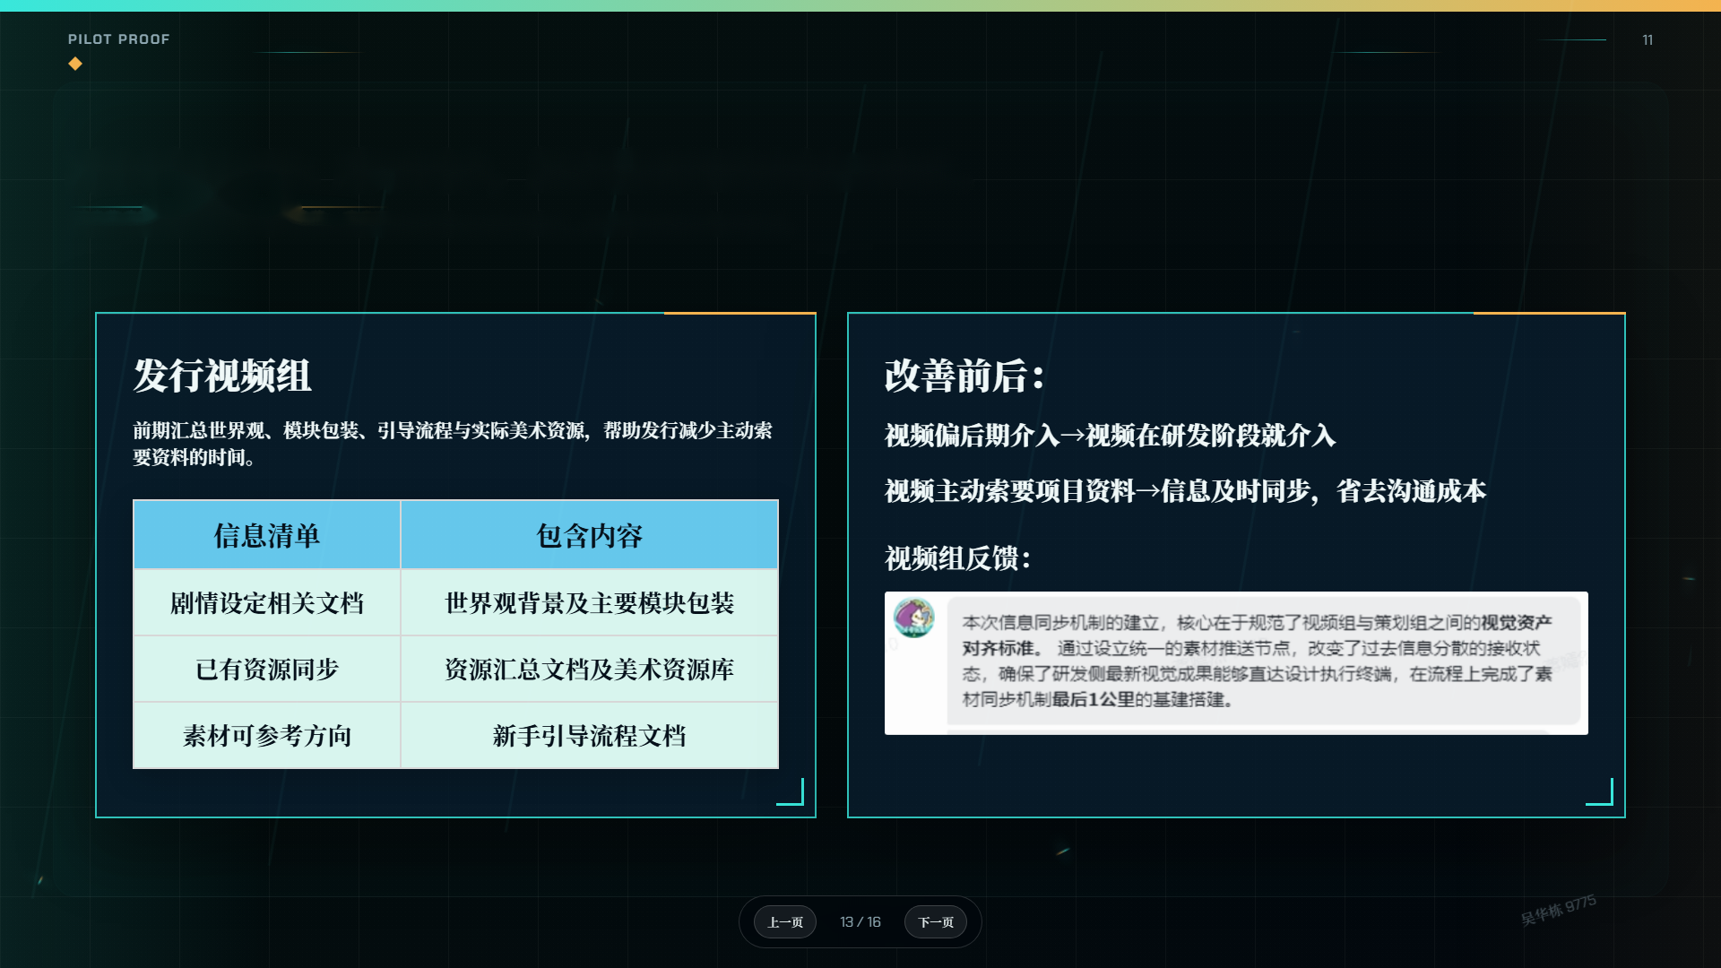The image size is (1721, 968).
Task: Click the 剧情设定相关文档 table cell
Action: 267,602
